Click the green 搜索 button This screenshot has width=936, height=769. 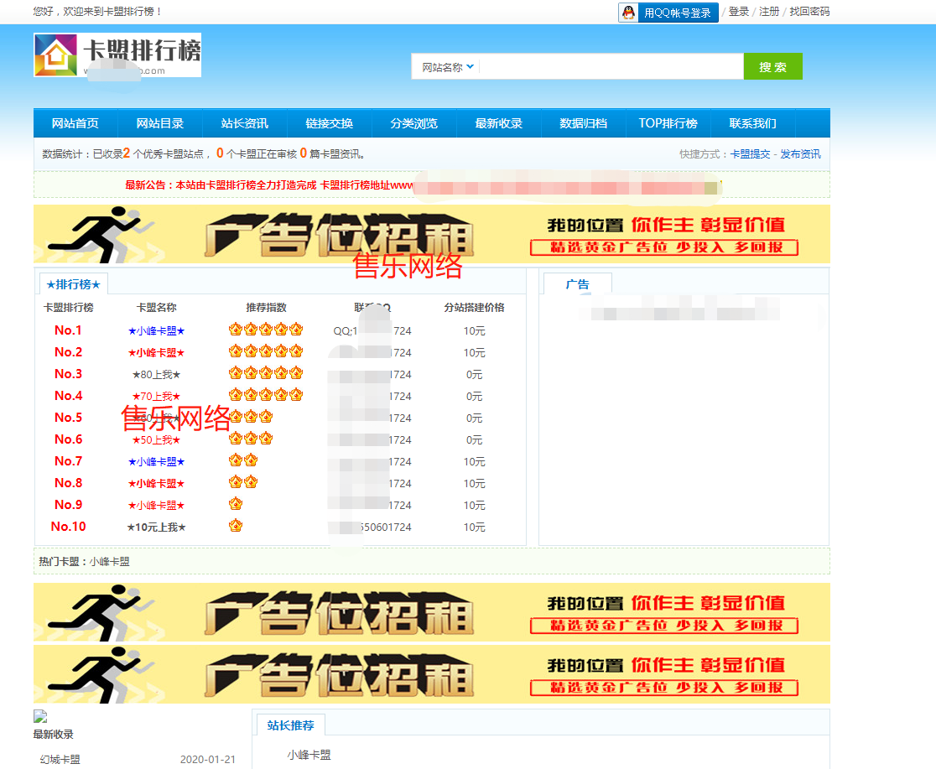click(772, 66)
